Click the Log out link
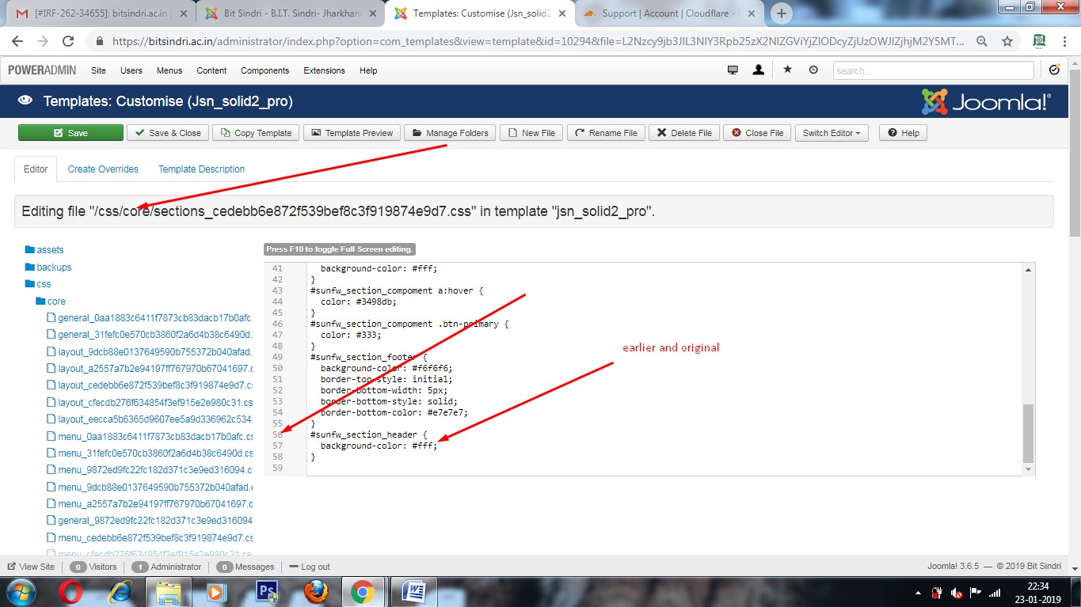The image size is (1081, 607). [310, 567]
